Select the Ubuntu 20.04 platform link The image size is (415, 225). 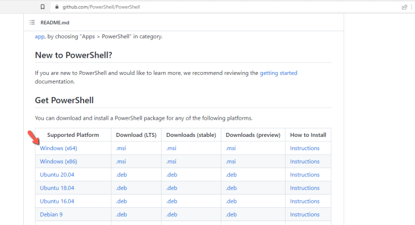tap(56, 175)
